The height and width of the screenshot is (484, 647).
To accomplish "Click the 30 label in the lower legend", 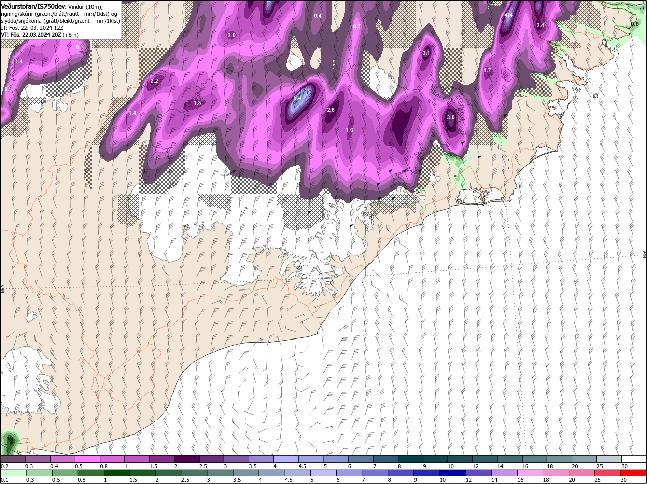I will pos(623,480).
